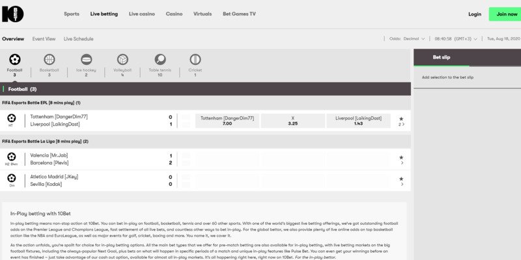This screenshot has width=521, height=260.
Task: Click the 10Bet logo
Action: click(x=12, y=14)
